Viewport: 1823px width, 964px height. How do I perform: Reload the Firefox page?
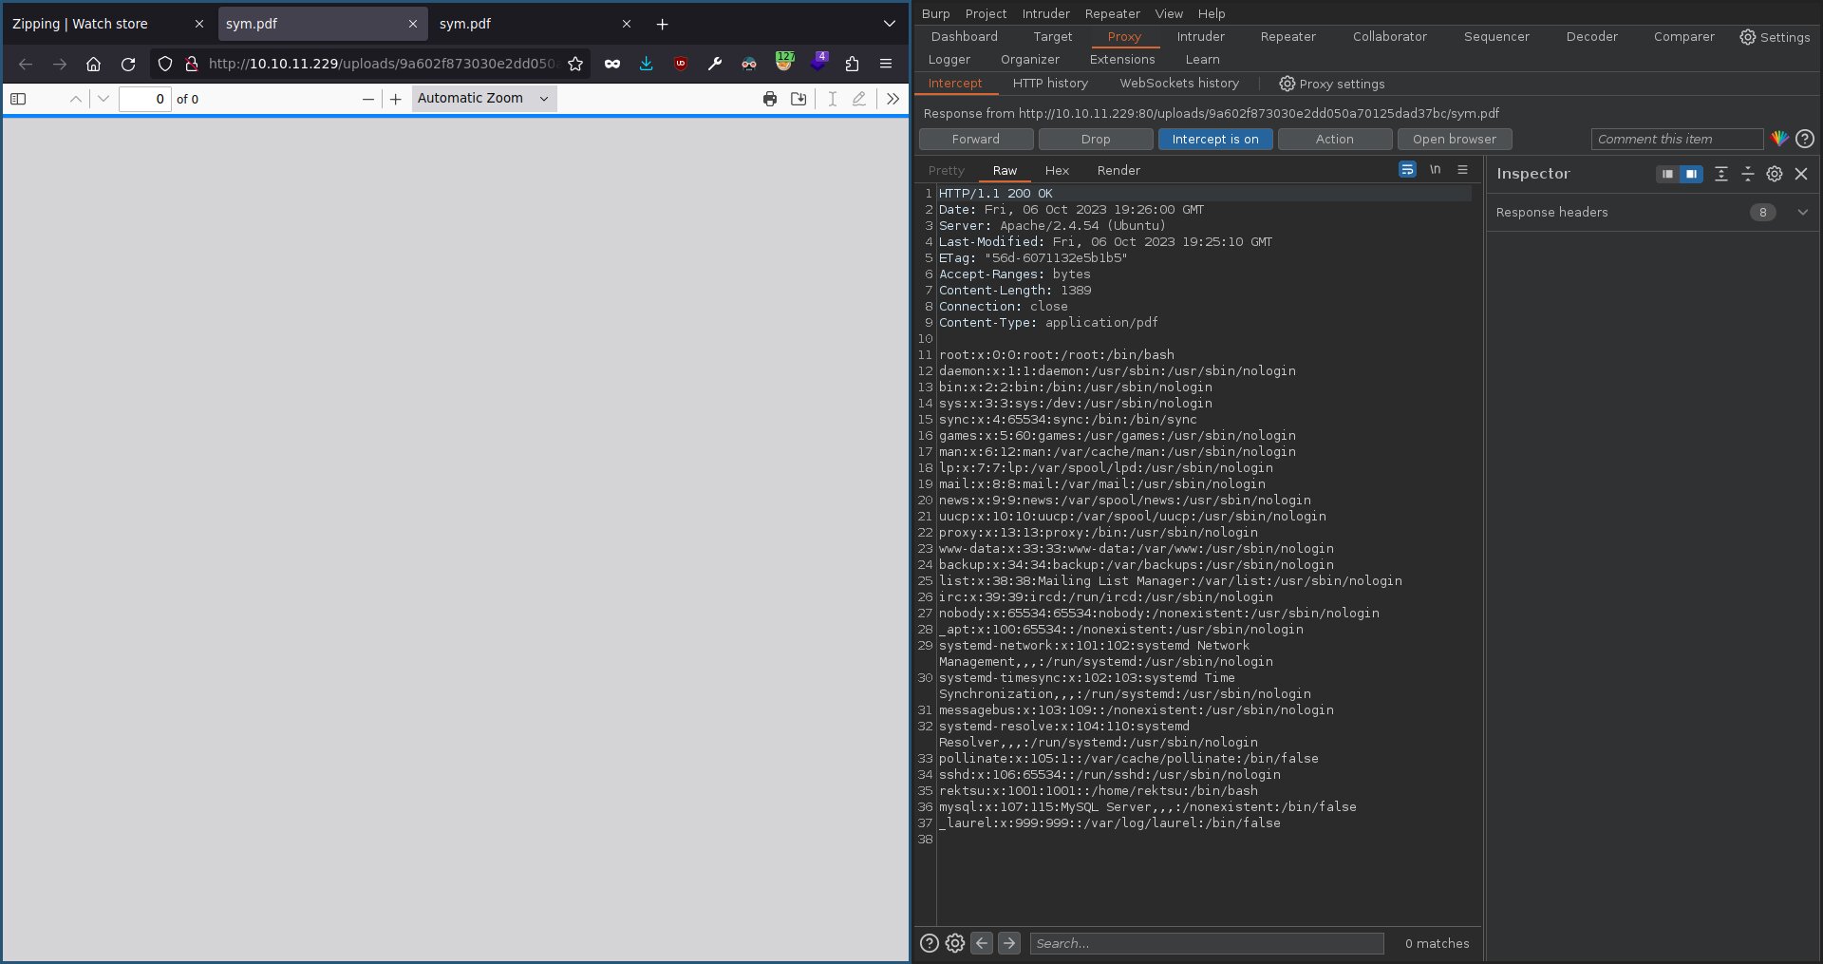[128, 64]
